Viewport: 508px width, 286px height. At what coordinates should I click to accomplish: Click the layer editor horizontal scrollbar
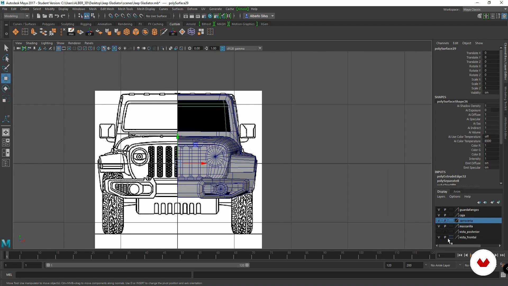[460, 246]
